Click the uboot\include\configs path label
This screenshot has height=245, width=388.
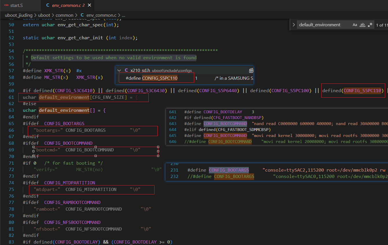pyautogui.click(x=172, y=70)
